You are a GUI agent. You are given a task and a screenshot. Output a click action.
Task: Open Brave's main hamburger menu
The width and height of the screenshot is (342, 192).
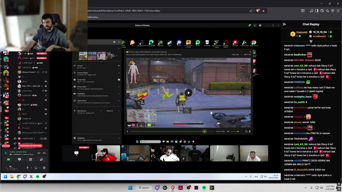coord(338,11)
